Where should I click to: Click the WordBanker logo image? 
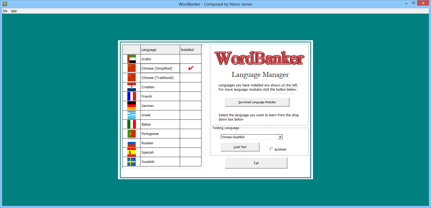pyautogui.click(x=259, y=58)
